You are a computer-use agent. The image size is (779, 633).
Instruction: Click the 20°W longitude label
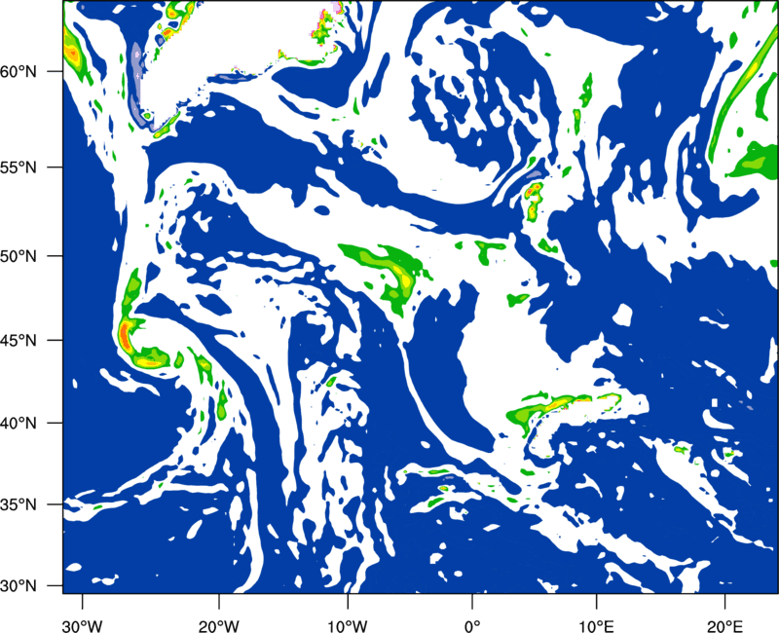tap(219, 626)
